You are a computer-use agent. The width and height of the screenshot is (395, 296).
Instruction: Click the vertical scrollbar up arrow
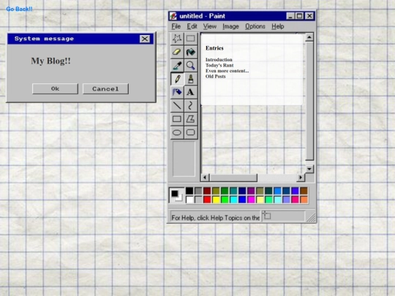tap(309, 37)
